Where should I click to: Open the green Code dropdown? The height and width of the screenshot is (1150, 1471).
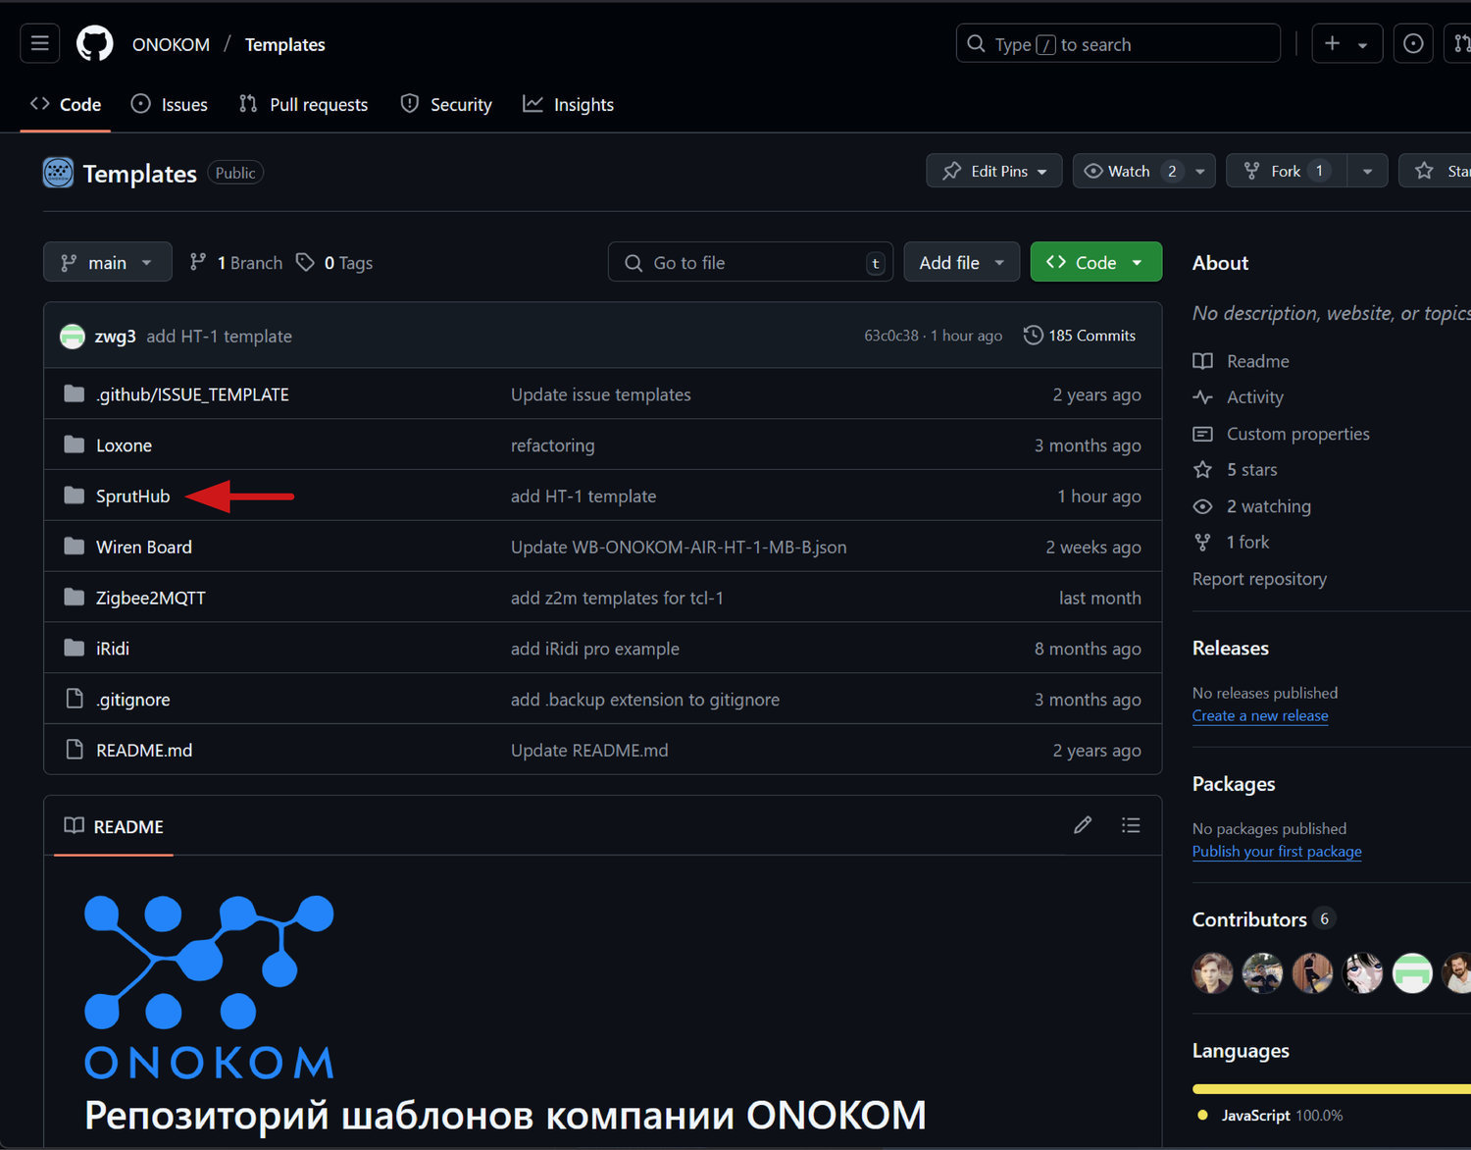pyautogui.click(x=1095, y=262)
